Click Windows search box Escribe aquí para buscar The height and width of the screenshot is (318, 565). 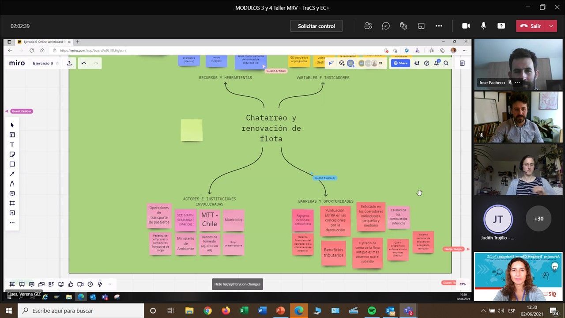click(x=81, y=310)
